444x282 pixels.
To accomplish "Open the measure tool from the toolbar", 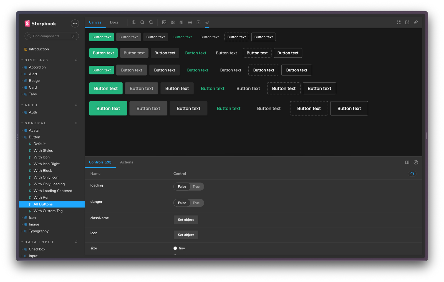I will 190,22.
